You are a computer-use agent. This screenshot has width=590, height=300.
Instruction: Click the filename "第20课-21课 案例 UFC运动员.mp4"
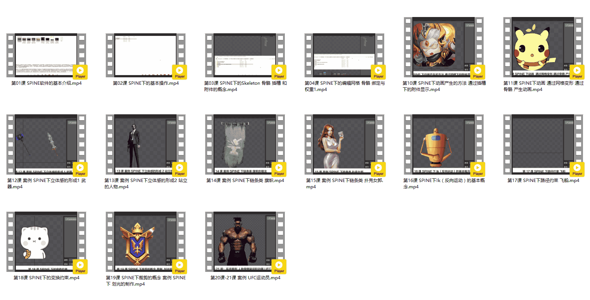click(245, 278)
